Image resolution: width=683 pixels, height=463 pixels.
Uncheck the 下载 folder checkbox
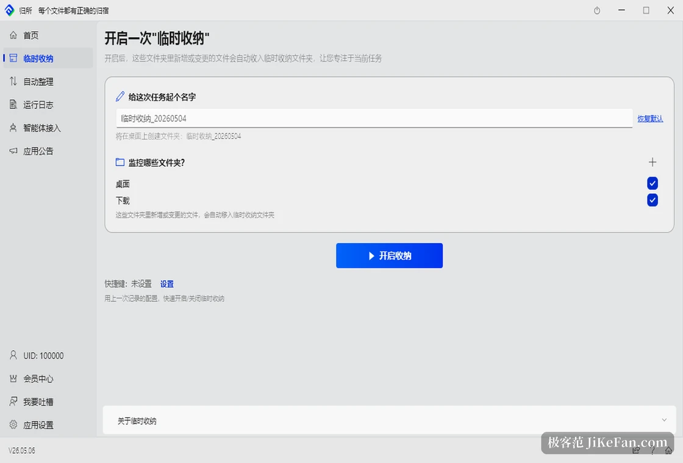[x=652, y=200]
